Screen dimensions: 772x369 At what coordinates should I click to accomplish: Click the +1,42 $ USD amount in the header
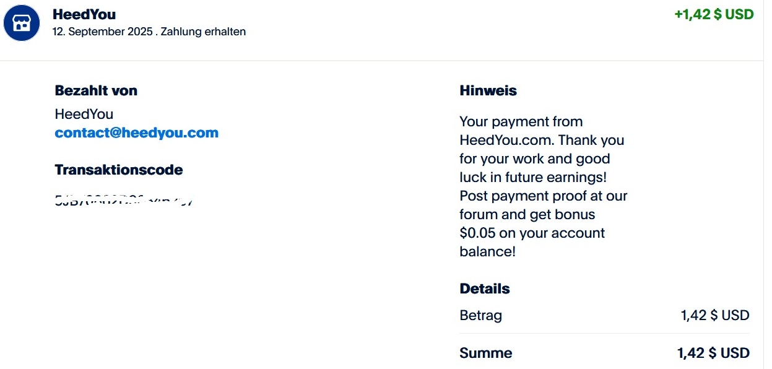[x=714, y=14]
